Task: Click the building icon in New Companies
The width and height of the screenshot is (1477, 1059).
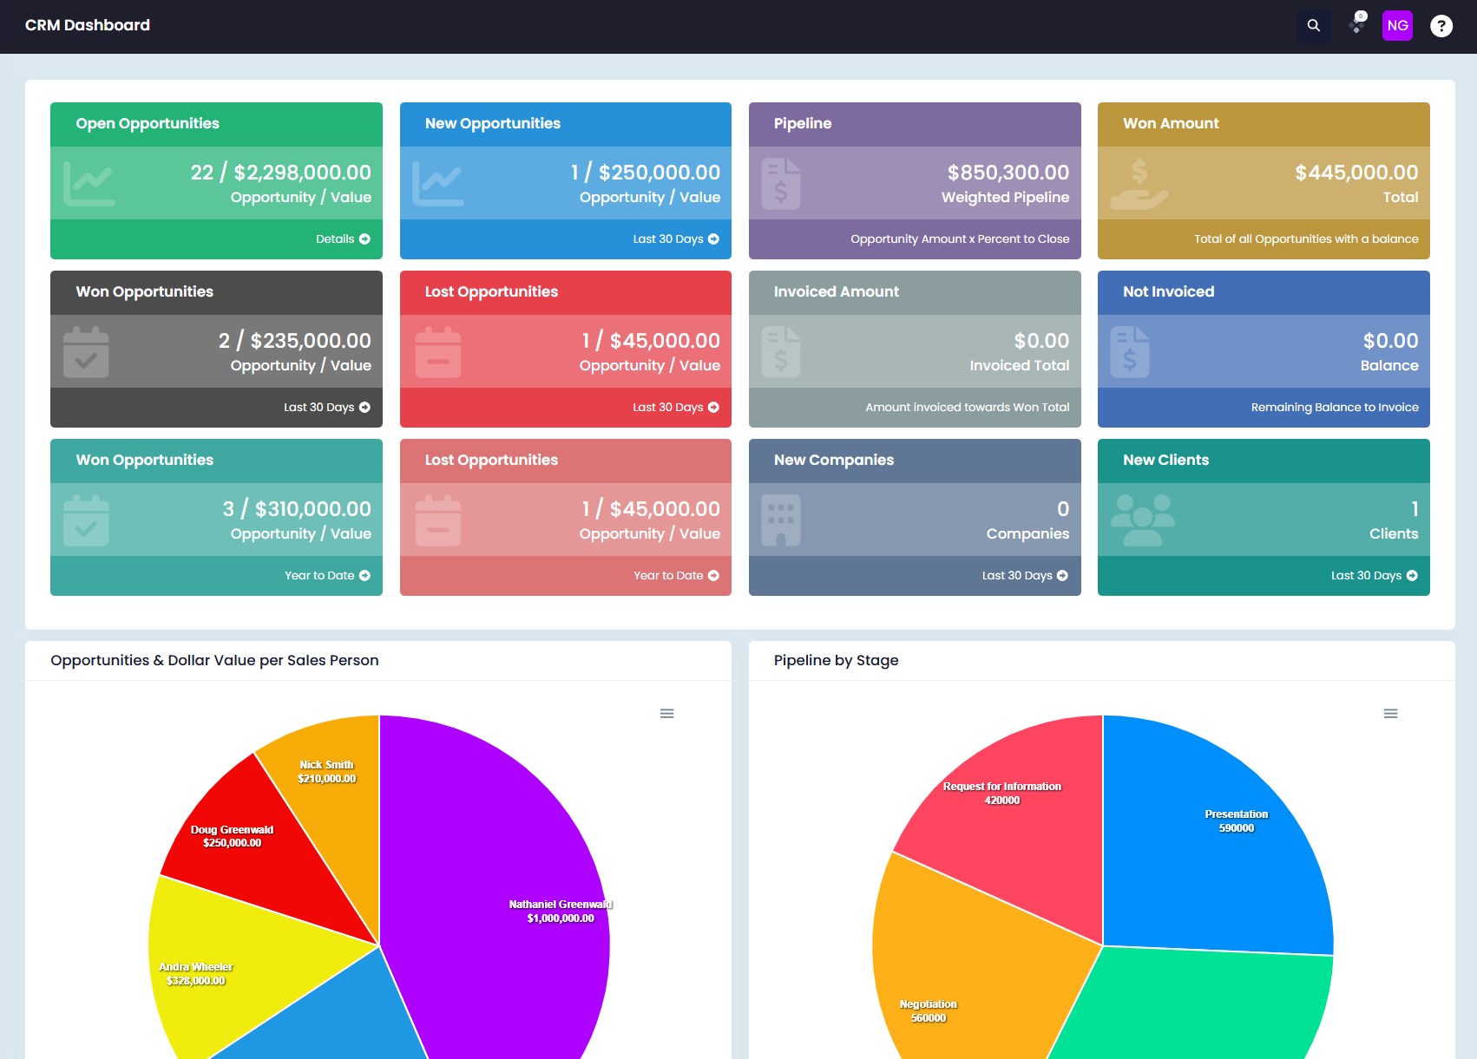Action: 781,520
